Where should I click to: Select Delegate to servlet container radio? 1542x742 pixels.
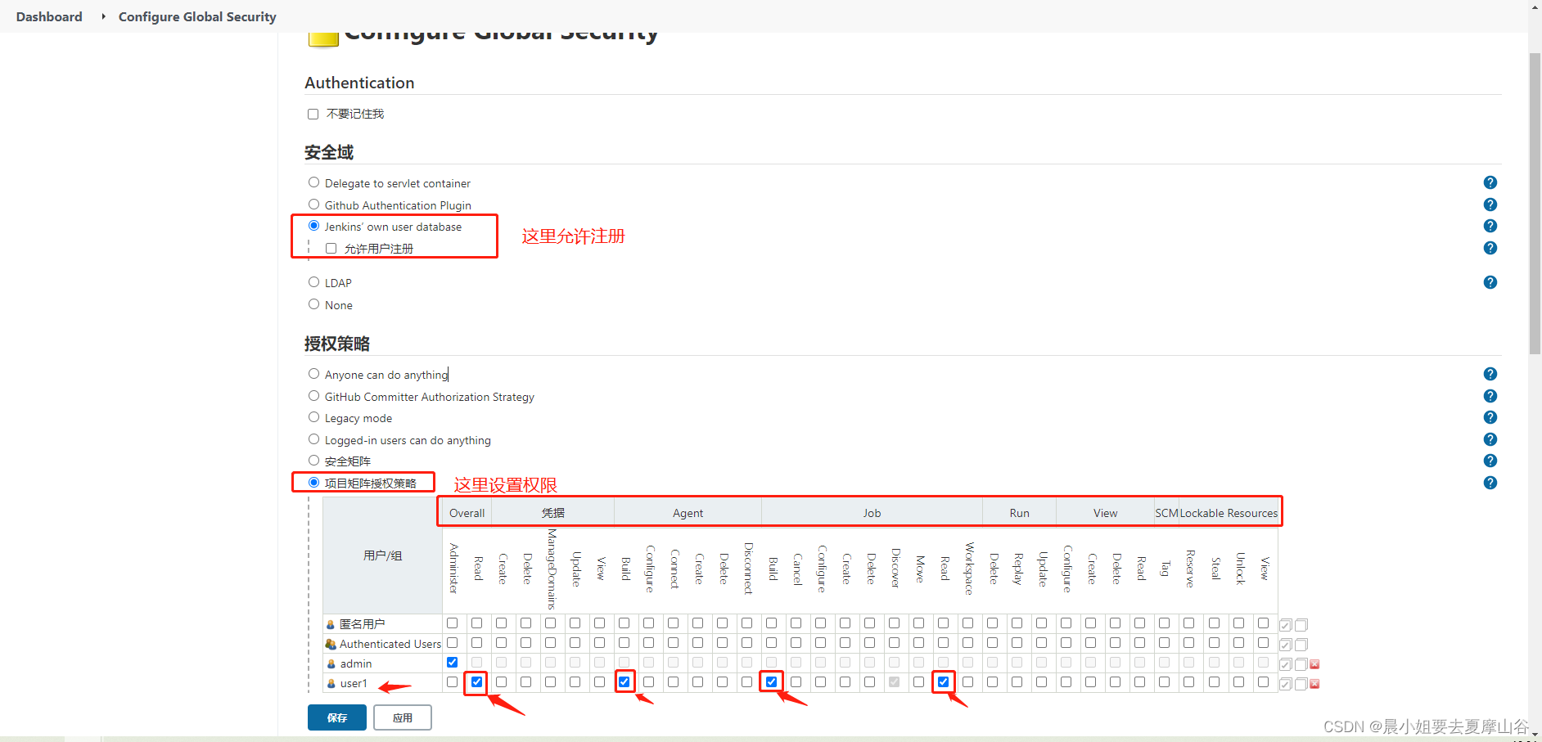click(x=313, y=182)
